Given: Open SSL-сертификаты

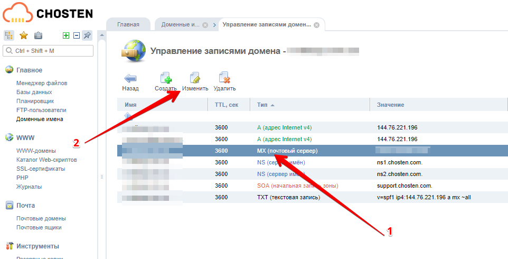Looking at the screenshot, I should pyautogui.click(x=41, y=169).
